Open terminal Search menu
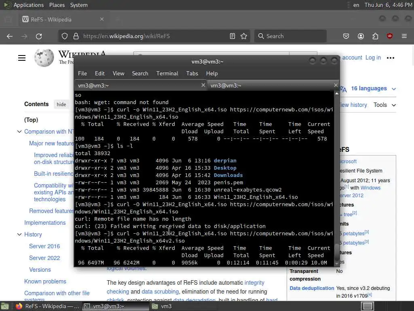 pos(140,74)
